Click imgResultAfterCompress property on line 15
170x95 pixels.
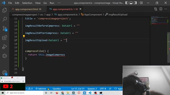[x=41, y=33]
